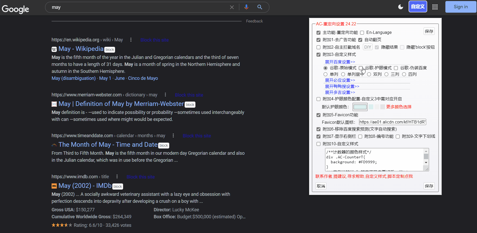Expand 百度设置 settings section
The width and height of the screenshot is (477, 233).
[x=340, y=62]
